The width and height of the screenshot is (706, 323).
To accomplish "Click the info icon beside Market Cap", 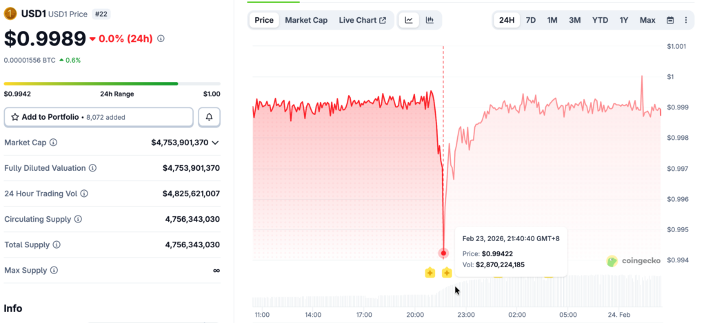I will point(53,143).
